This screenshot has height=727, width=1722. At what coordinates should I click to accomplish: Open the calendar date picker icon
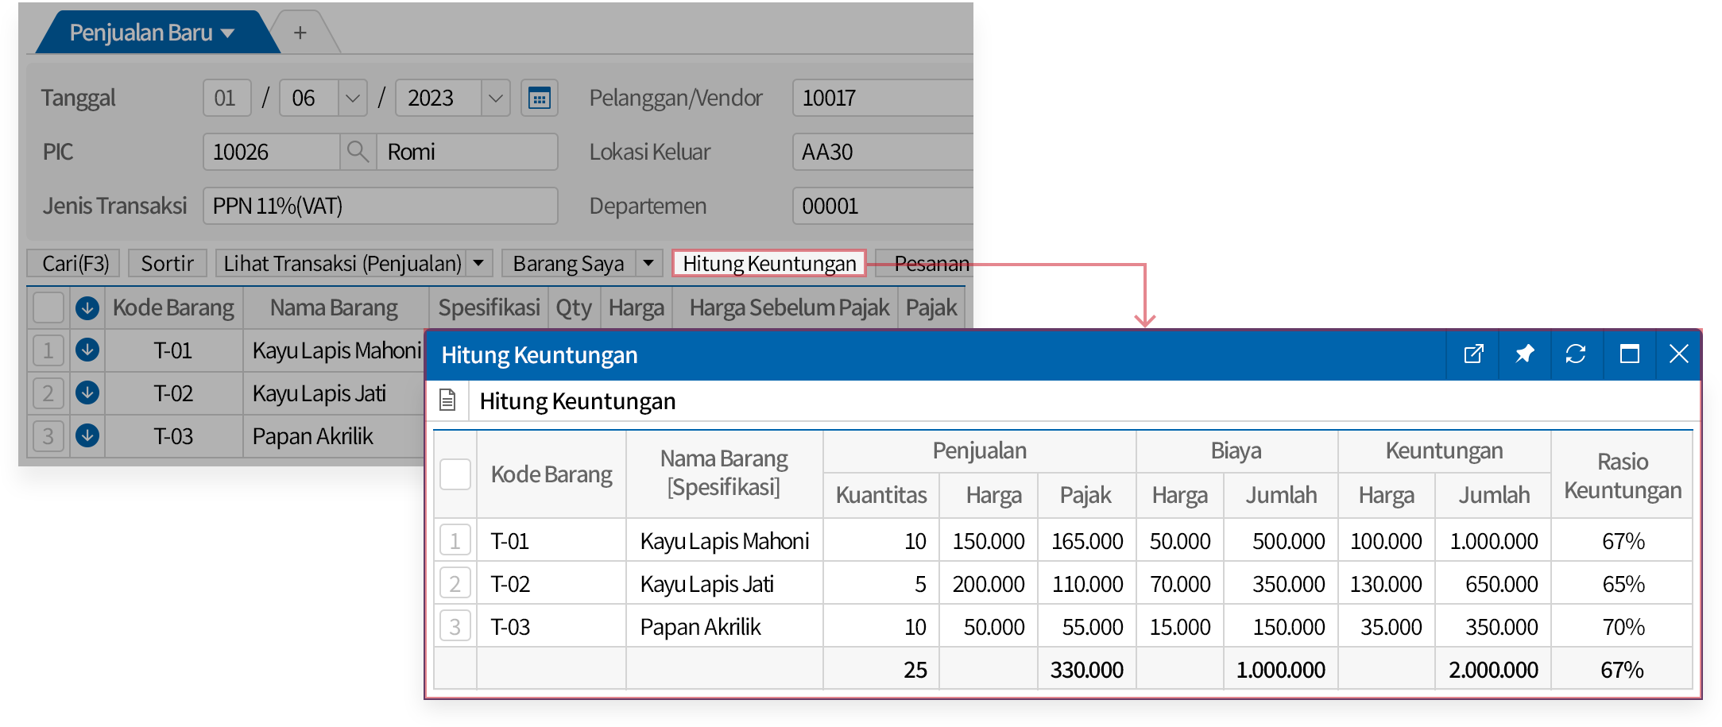coord(539,99)
